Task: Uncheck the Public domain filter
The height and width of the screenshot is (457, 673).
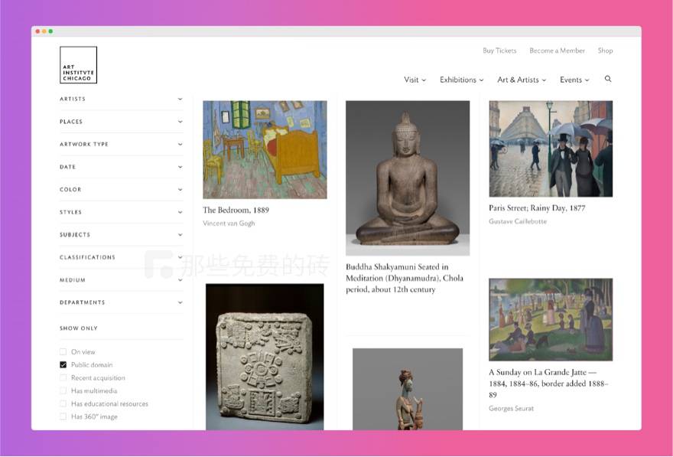Action: [63, 365]
